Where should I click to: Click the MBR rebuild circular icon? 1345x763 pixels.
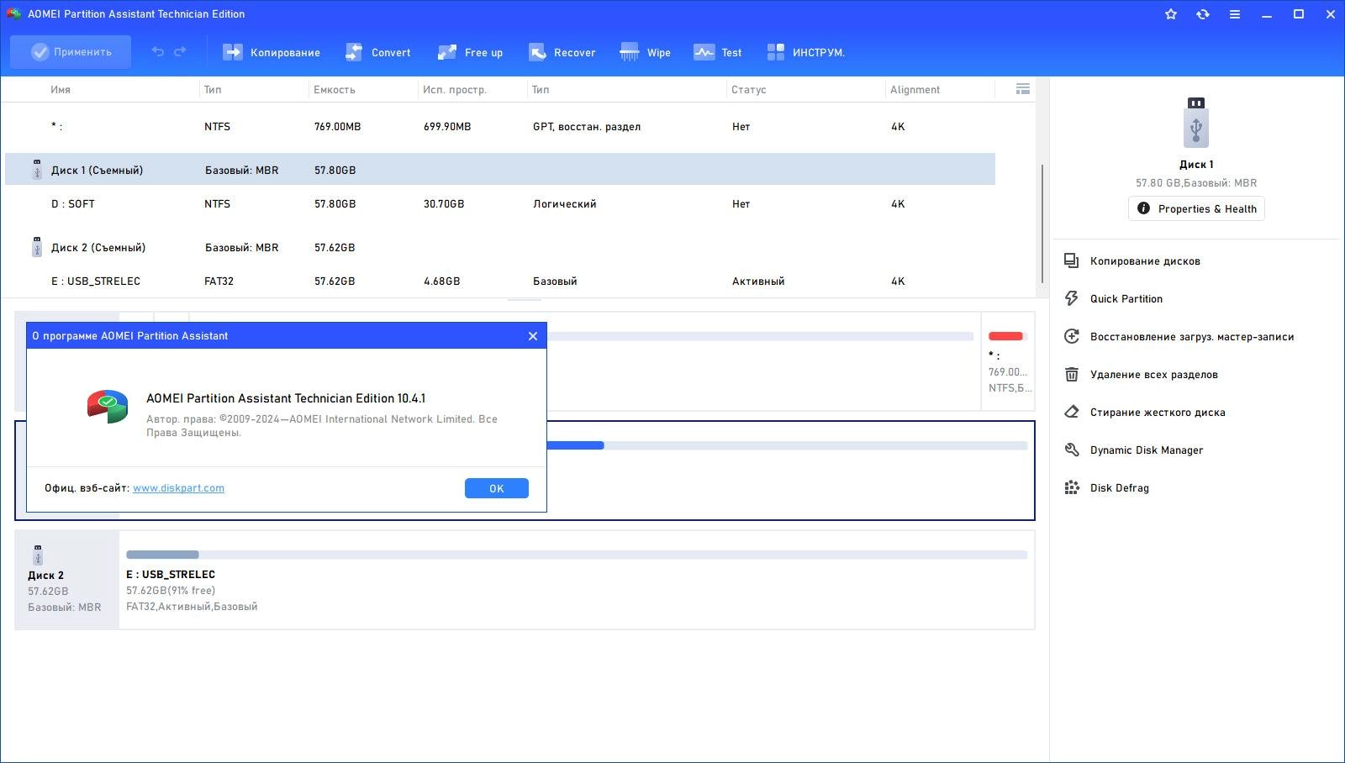tap(1072, 336)
